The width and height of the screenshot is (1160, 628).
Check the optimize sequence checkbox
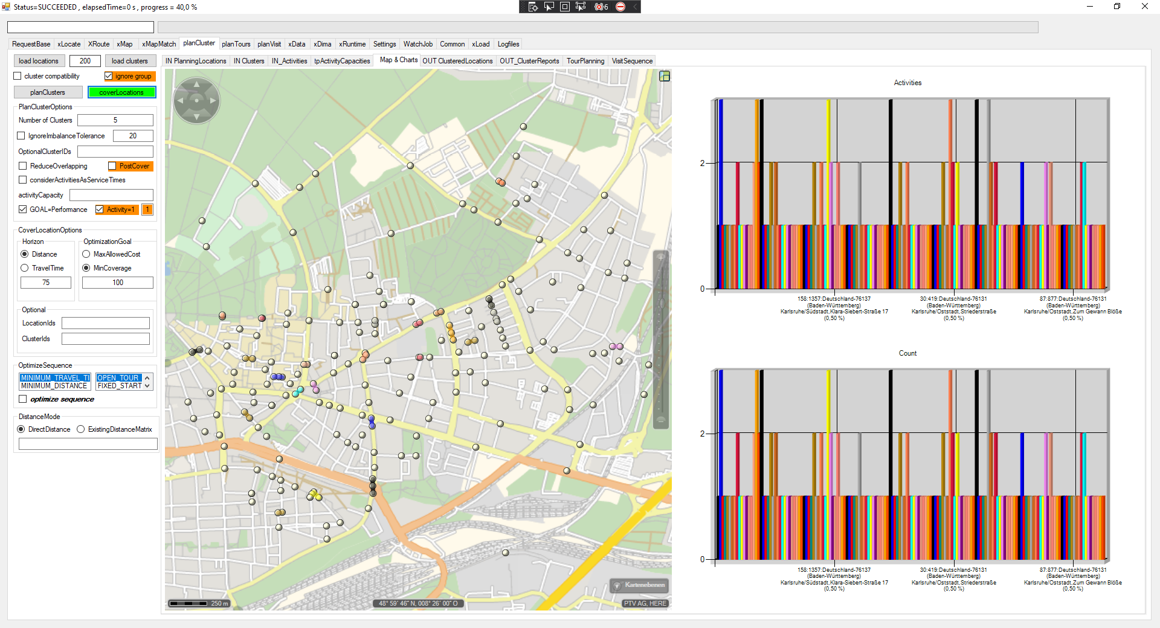[23, 399]
